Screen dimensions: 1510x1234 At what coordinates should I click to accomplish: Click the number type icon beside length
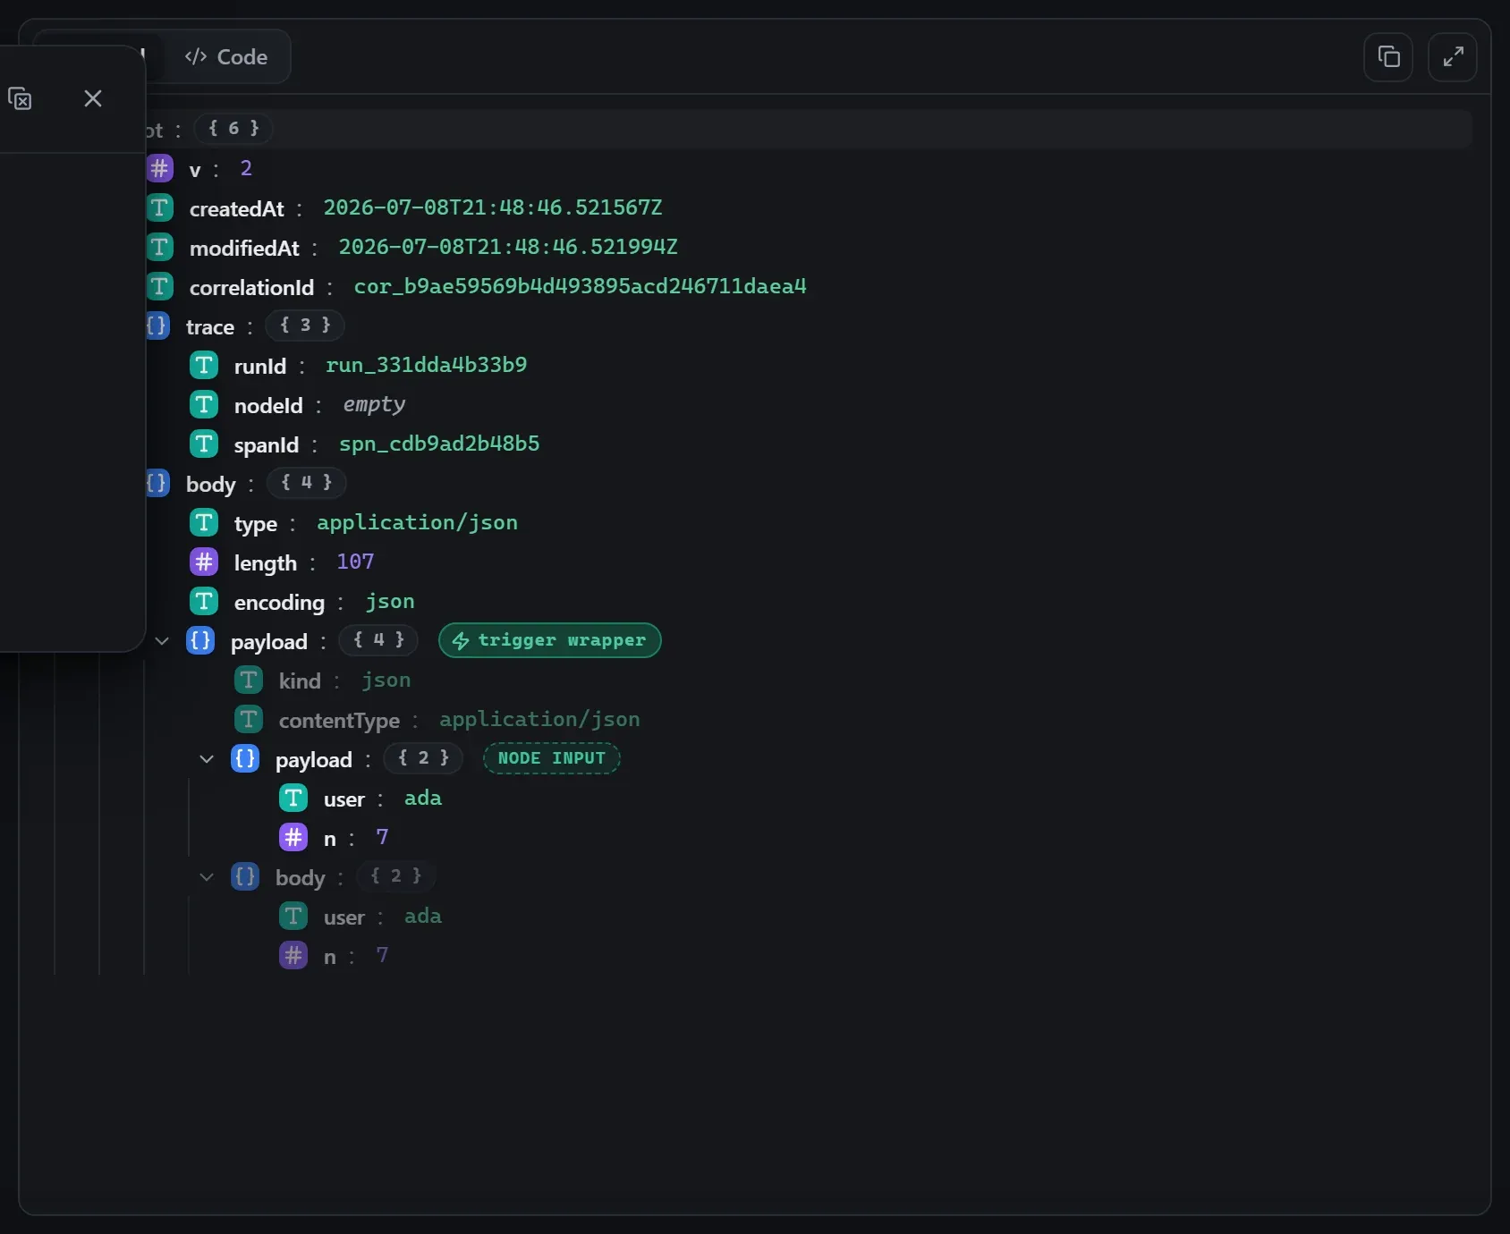tap(204, 562)
